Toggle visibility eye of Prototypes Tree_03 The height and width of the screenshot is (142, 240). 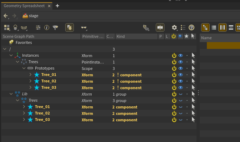(x=180, y=88)
